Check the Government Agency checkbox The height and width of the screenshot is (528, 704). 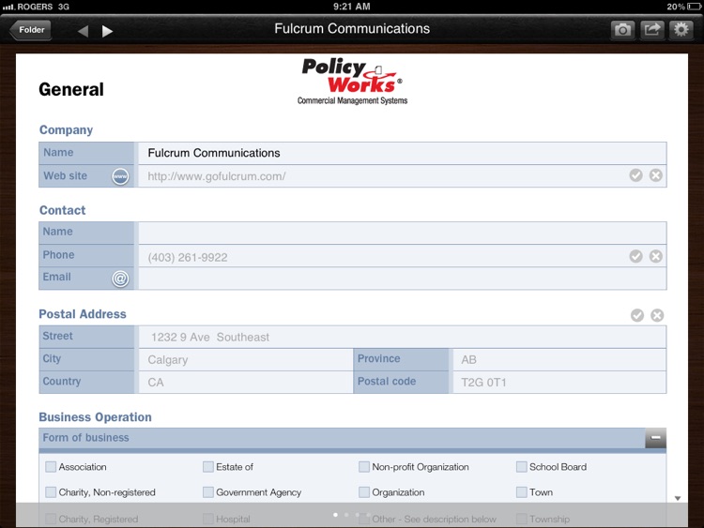207,492
